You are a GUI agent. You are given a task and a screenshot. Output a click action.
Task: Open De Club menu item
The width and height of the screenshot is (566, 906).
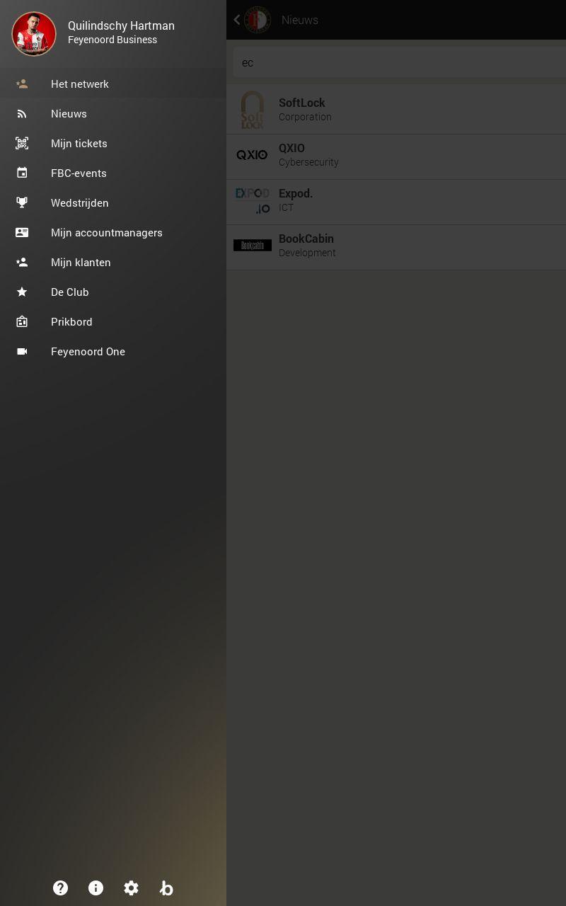coord(113,292)
